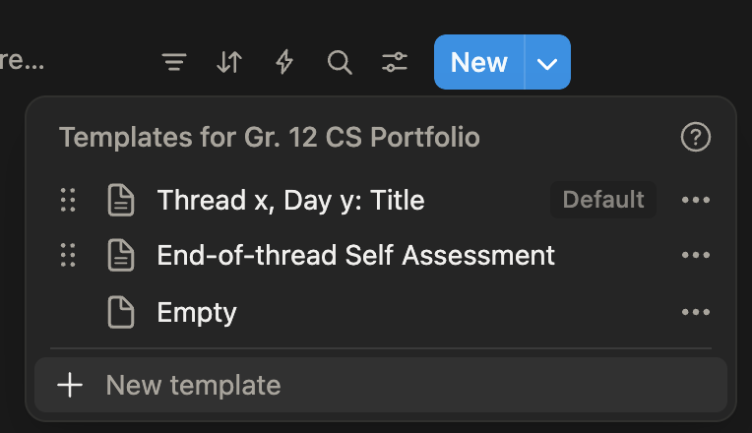The height and width of the screenshot is (433, 752).
Task: Choose End-of-thread Self Assessment template
Action: pyautogui.click(x=355, y=256)
